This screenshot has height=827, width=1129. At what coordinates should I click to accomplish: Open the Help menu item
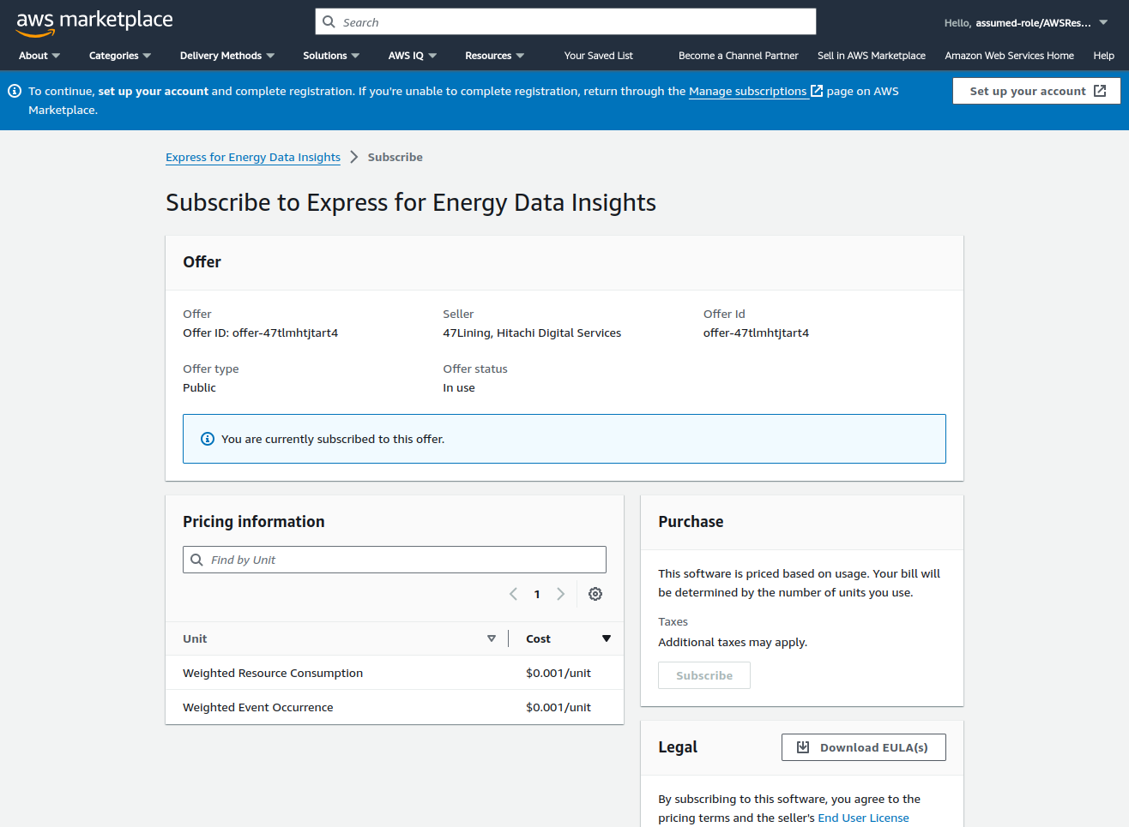[1104, 56]
